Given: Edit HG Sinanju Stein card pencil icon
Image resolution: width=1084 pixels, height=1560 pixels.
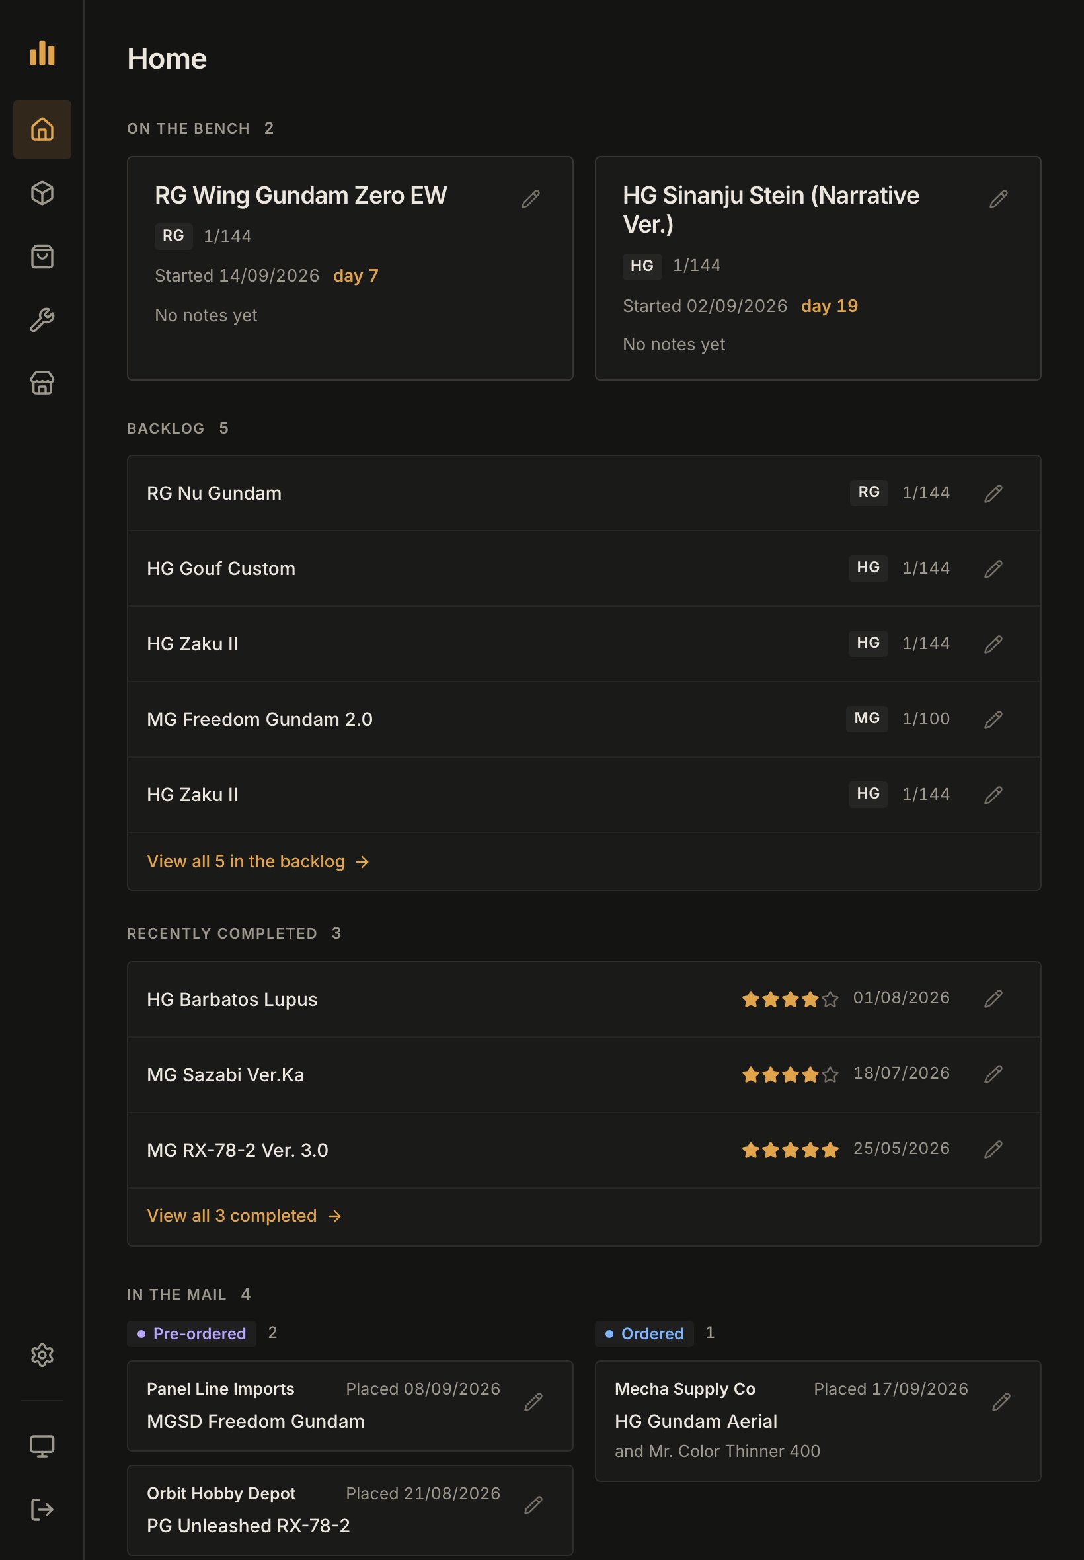Looking at the screenshot, I should (999, 199).
